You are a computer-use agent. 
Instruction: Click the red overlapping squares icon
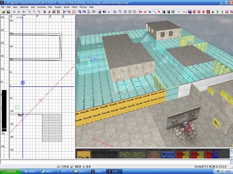(69, 12)
